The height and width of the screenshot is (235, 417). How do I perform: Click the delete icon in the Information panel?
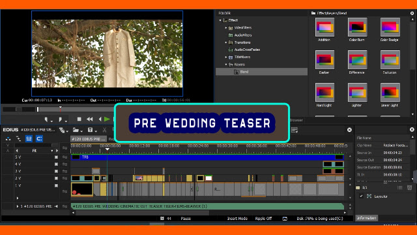410,187
